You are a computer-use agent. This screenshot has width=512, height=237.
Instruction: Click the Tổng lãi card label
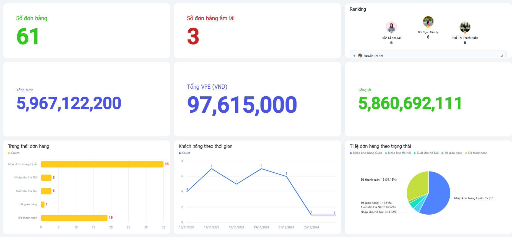[364, 90]
